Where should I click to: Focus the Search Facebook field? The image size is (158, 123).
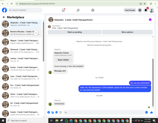tap(25, 10)
